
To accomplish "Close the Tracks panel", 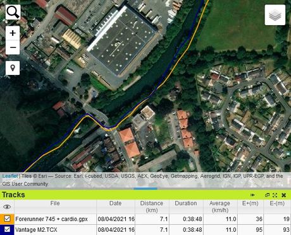I will tap(283, 195).
